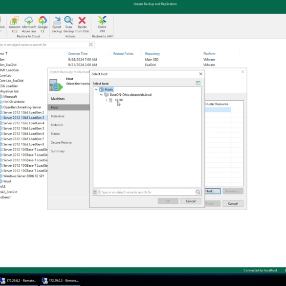Select Windows Server 2008 R2 SP1
This screenshot has height=286, width=286.
pos(24,176)
